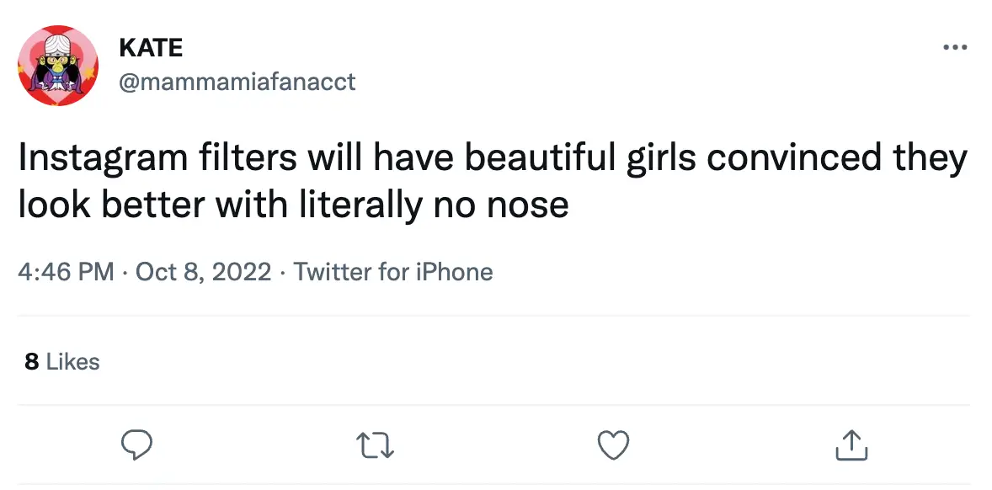The width and height of the screenshot is (992, 490).
Task: Retweet using the arrows icon
Action: click(x=376, y=445)
